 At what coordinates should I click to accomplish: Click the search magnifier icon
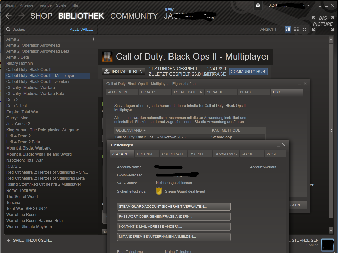[8, 29]
